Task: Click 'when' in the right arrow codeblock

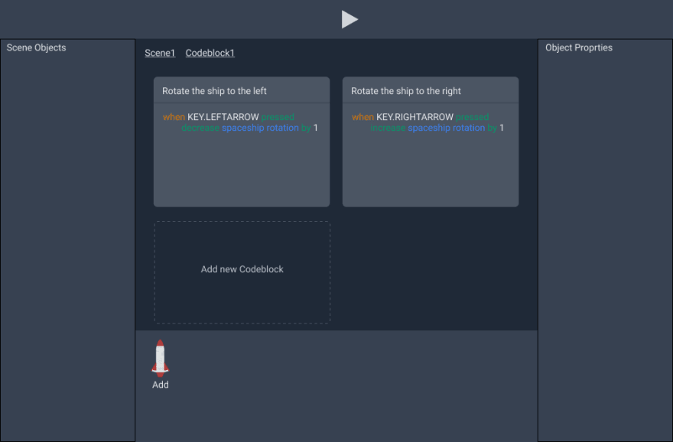Action: point(363,117)
